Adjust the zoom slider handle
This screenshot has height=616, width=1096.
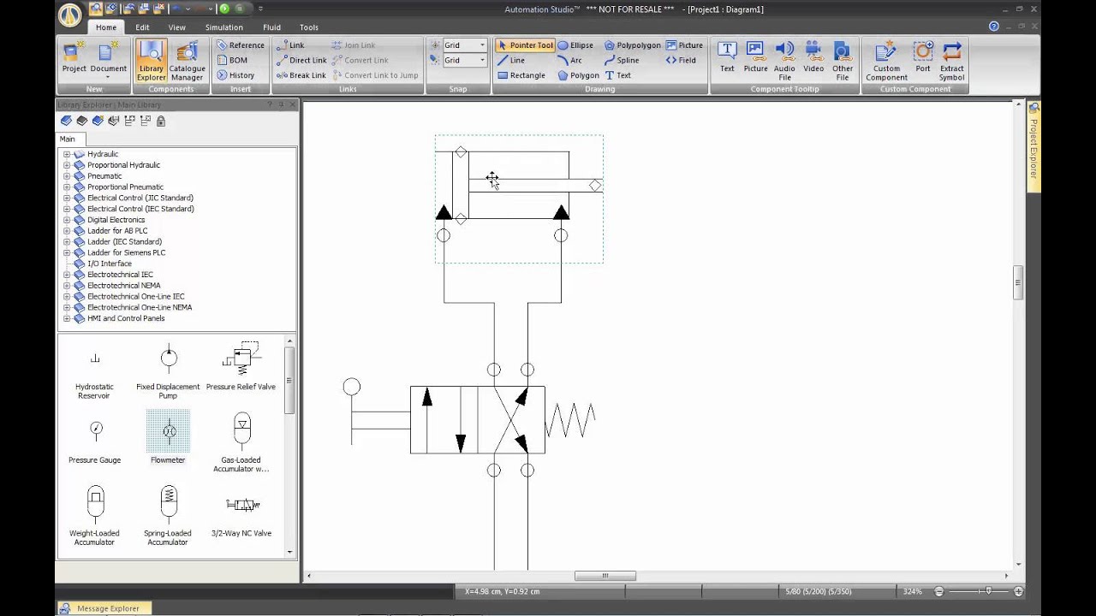tap(988, 591)
